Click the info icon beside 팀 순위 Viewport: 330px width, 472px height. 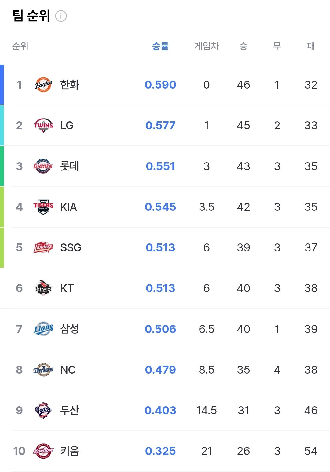pyautogui.click(x=61, y=16)
